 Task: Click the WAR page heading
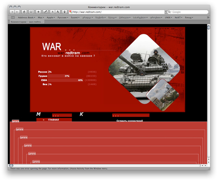[52, 47]
